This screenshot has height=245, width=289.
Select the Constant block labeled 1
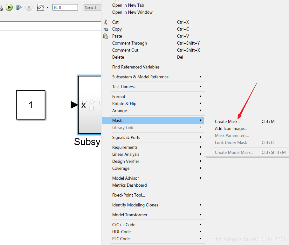point(31,105)
